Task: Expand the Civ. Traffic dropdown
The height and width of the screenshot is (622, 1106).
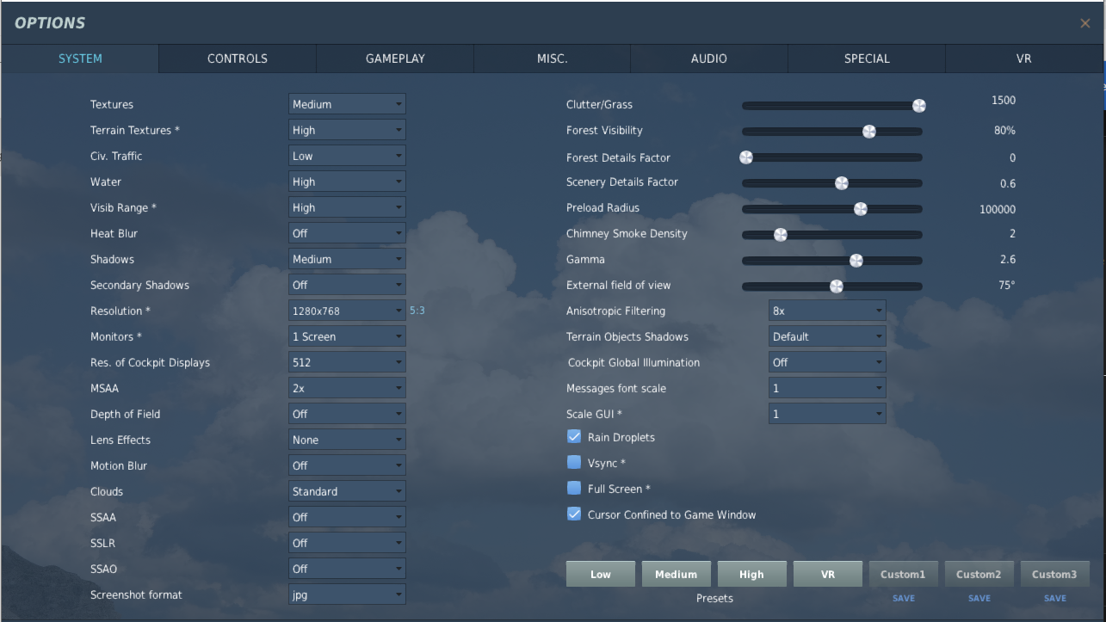Action: 347,156
